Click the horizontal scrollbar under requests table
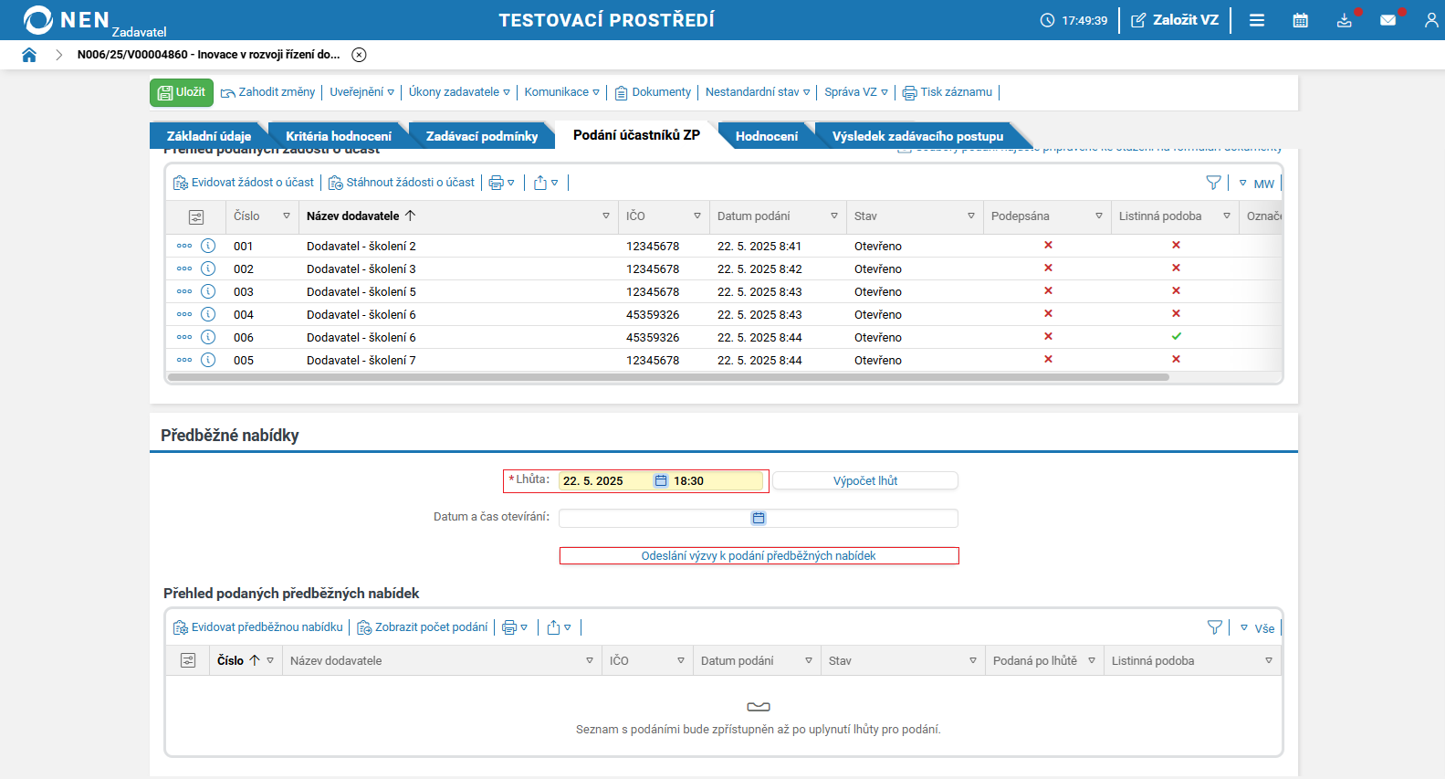1445x779 pixels. (x=668, y=377)
